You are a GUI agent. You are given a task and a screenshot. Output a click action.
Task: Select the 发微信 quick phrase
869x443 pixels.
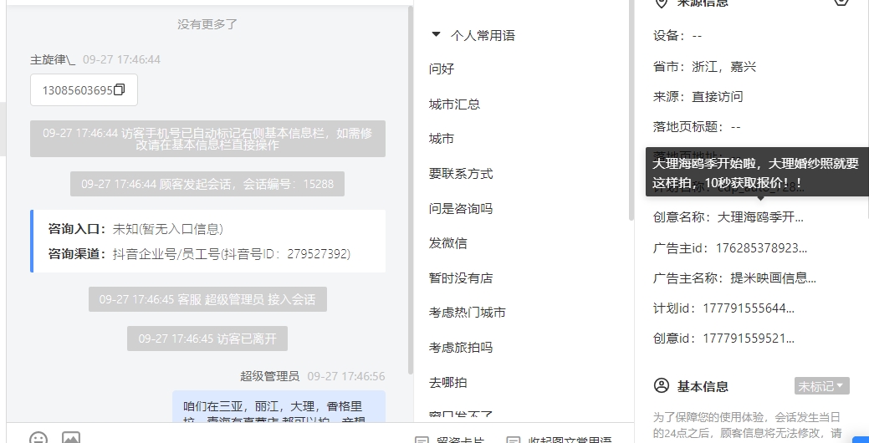(x=448, y=242)
